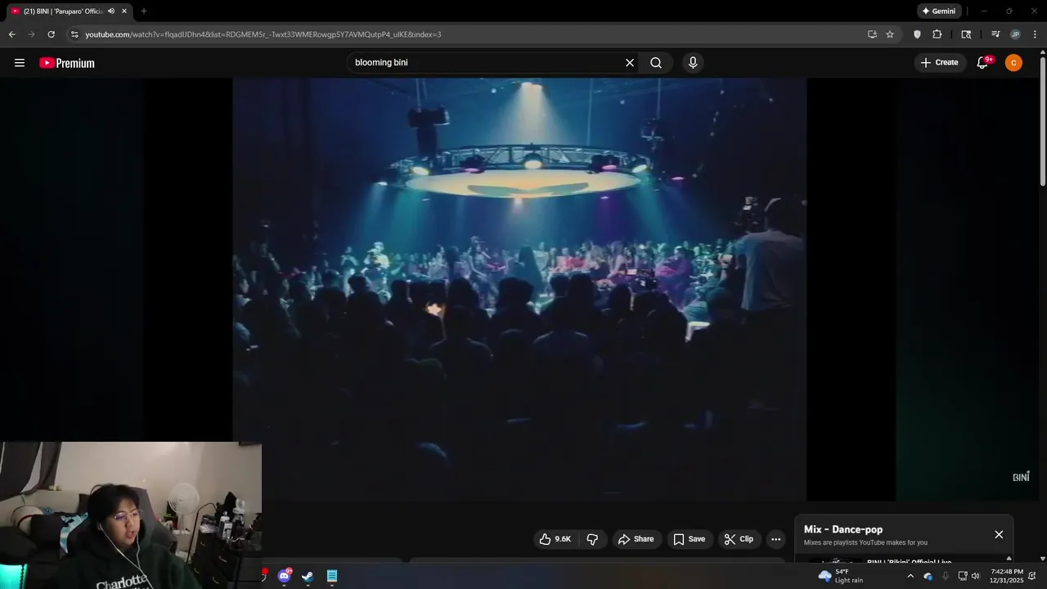
Task: Open the Extensions puzzle menu
Action: (937, 34)
